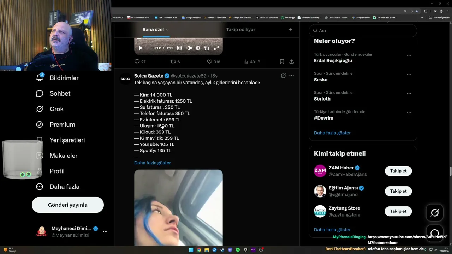Open more options on Solcu Gazete post
This screenshot has height=254, width=452.
291,76
